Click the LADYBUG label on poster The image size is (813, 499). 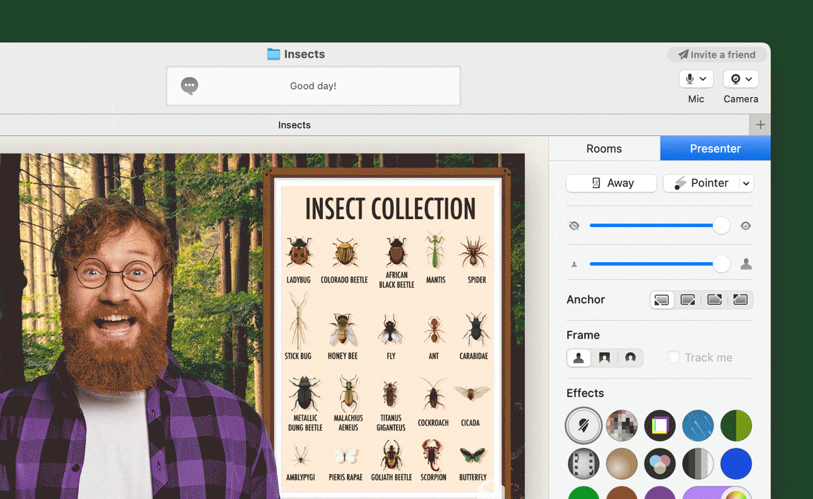tap(299, 280)
